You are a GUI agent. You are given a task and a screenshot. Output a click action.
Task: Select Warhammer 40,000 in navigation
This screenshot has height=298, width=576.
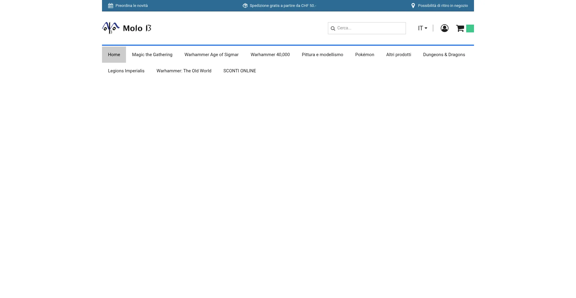click(270, 55)
